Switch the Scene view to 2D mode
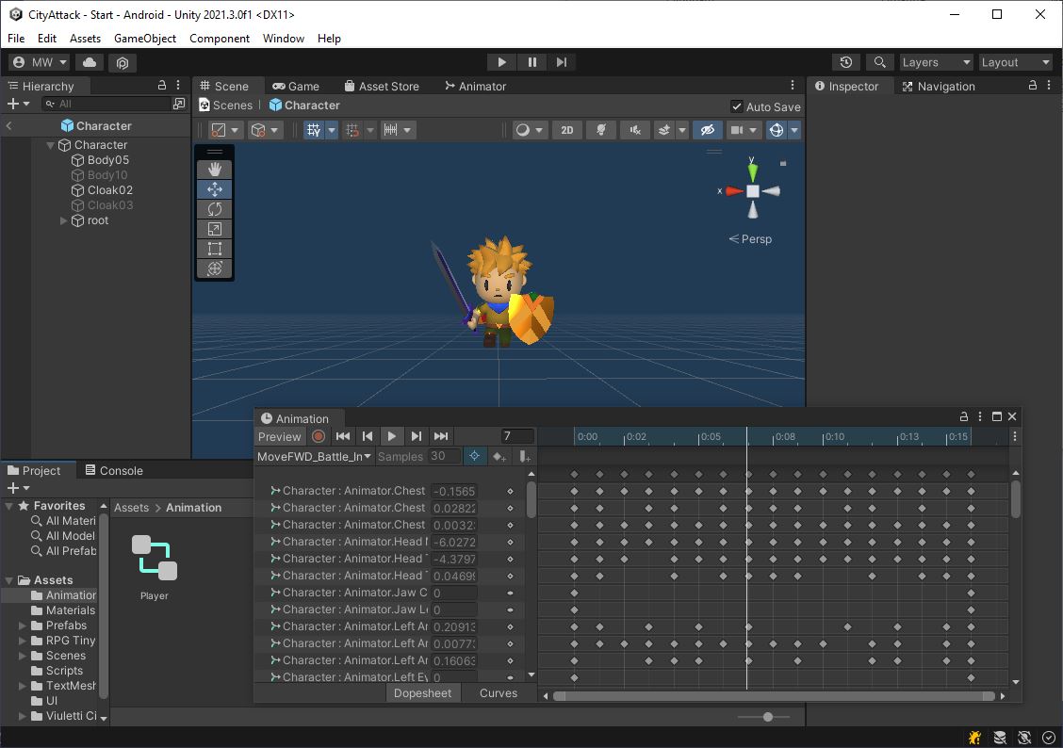Screen dimensions: 1063x748 566,129
